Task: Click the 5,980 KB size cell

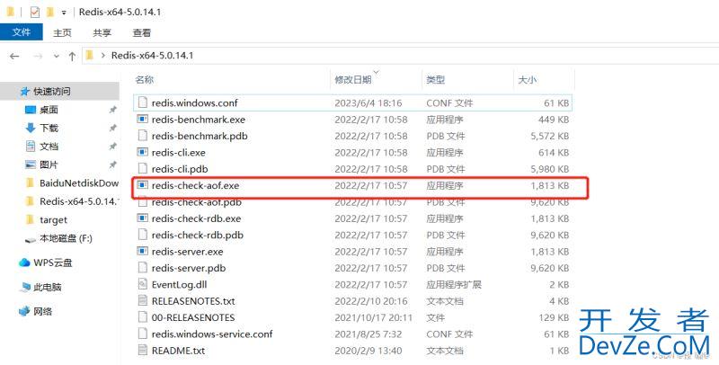Action: coord(550,169)
